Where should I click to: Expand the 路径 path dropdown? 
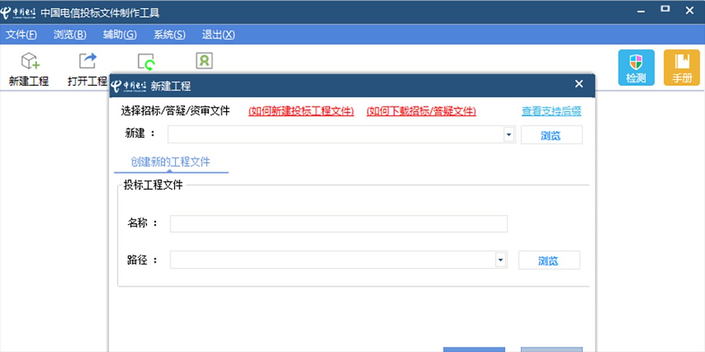tap(500, 259)
